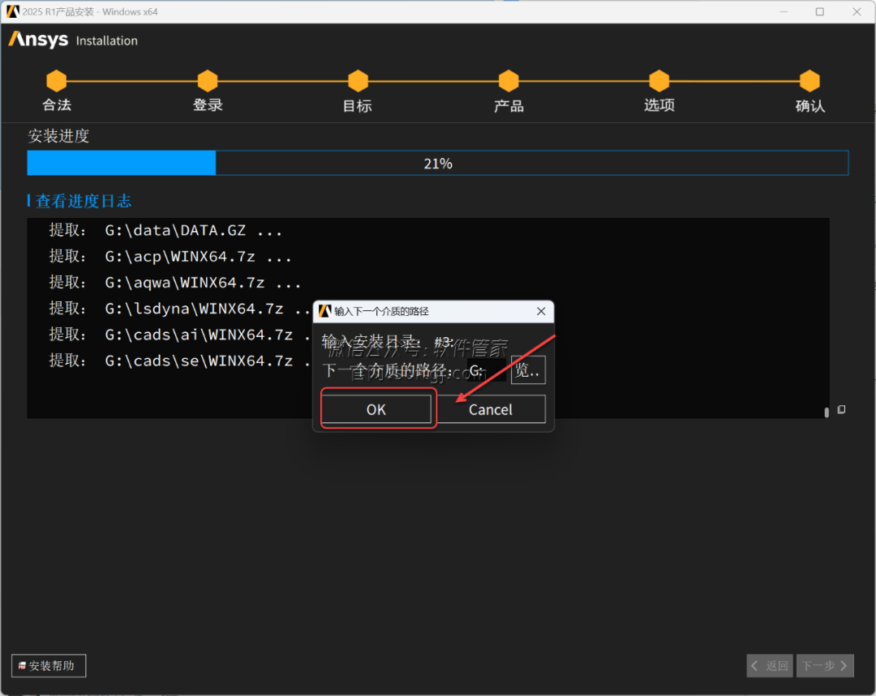Click the 登录 step hexagon icon

(x=208, y=81)
